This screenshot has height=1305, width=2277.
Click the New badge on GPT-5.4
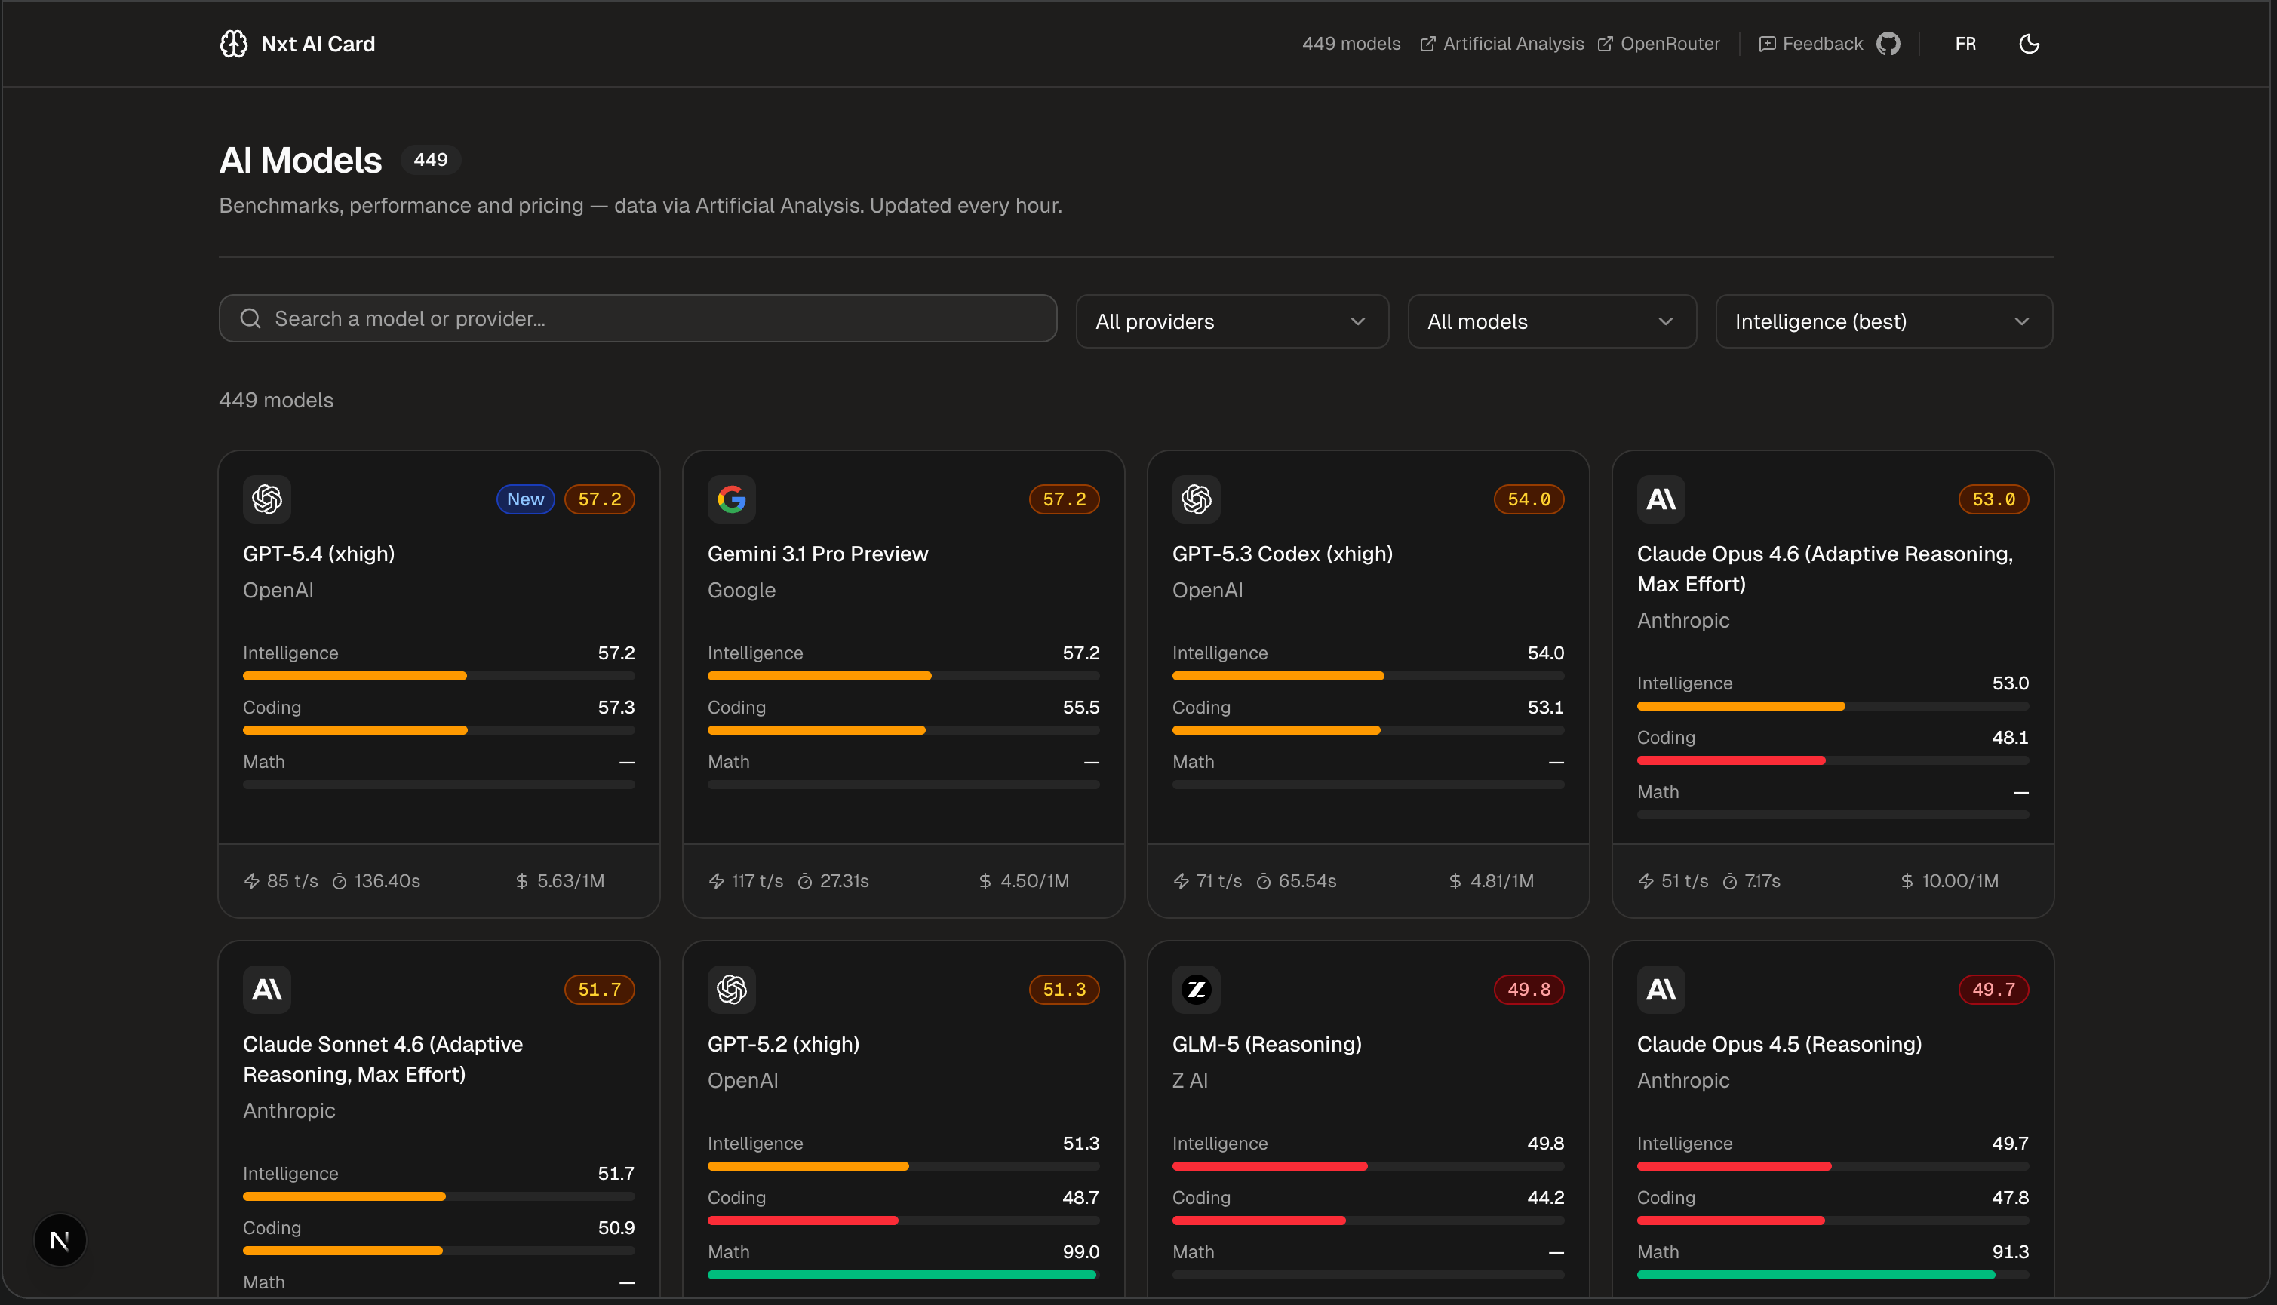point(524,499)
